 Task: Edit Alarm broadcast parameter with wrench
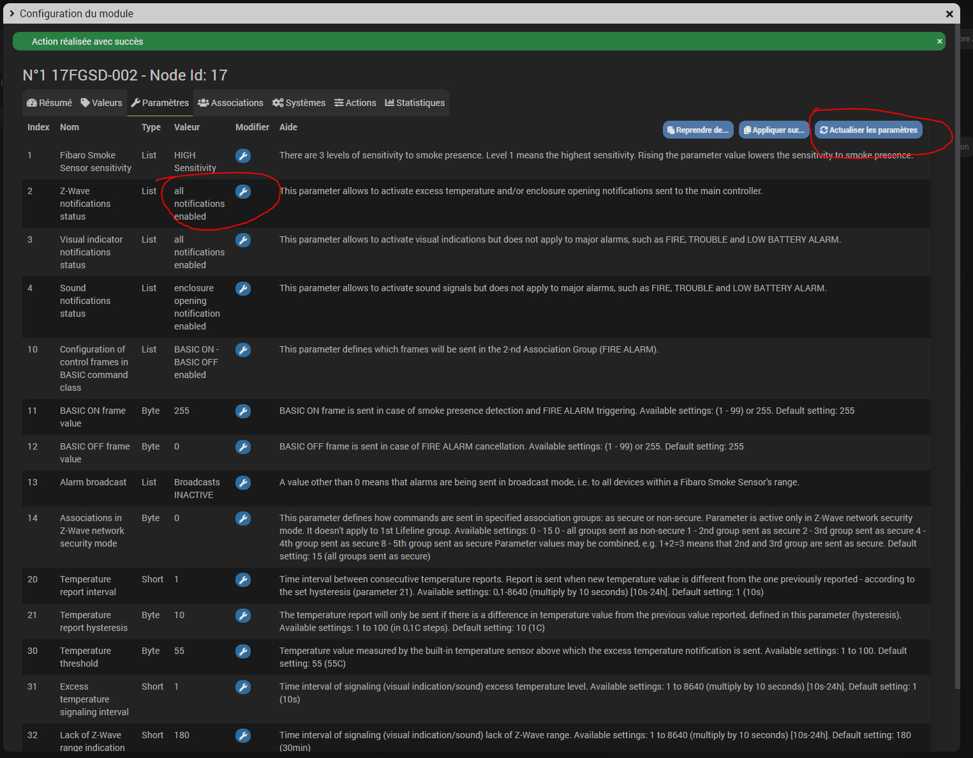tap(243, 483)
